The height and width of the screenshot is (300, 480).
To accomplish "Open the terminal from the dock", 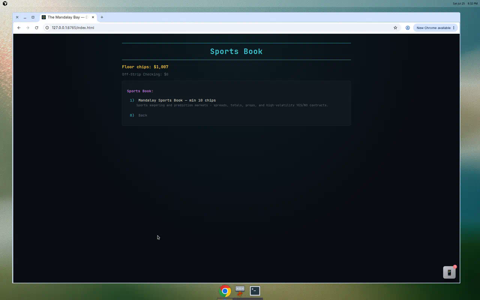I will coord(255,291).
